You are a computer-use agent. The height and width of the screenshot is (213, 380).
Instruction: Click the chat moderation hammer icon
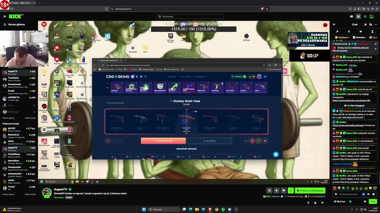[337, 32]
